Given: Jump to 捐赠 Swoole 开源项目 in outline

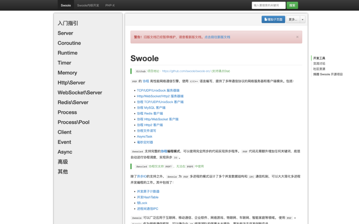Looking at the screenshot, I should [x=328, y=74].
